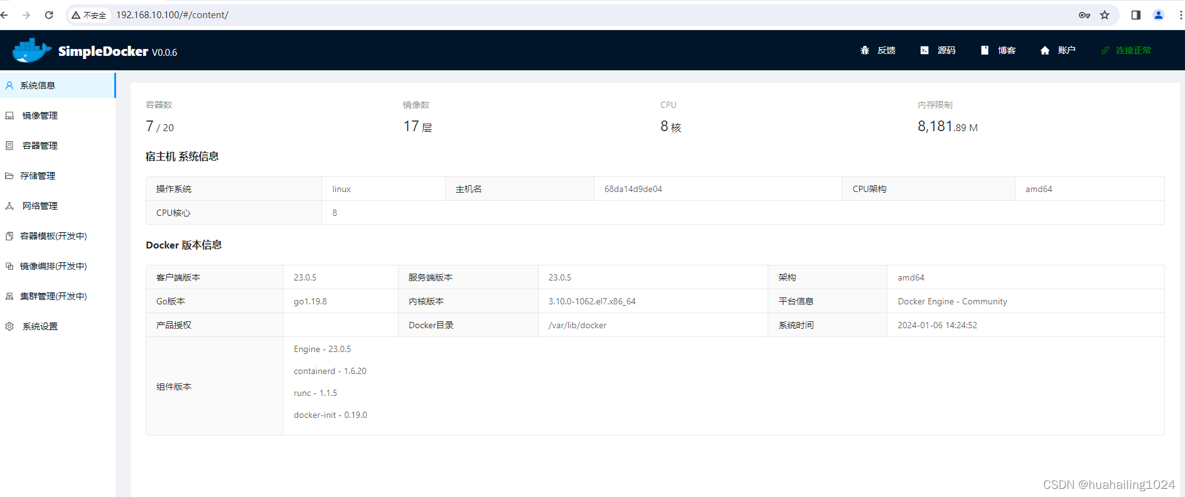Open the 镜像管理 menu item
The image size is (1185, 497).
click(x=58, y=115)
